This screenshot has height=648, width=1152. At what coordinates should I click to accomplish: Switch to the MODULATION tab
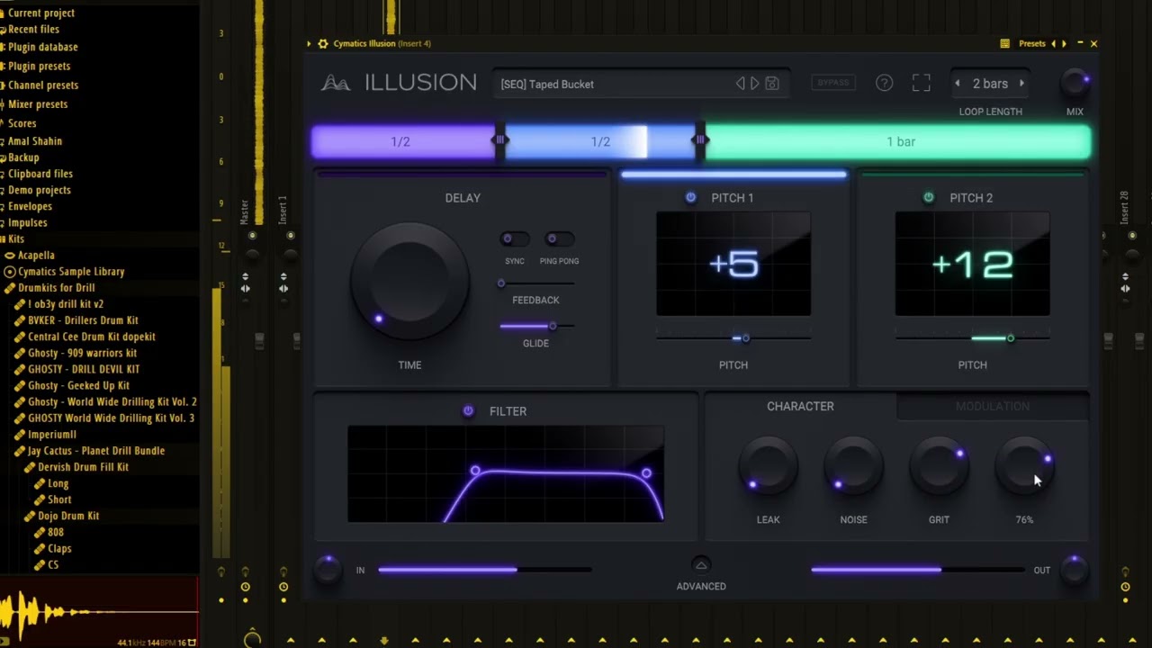tap(993, 406)
